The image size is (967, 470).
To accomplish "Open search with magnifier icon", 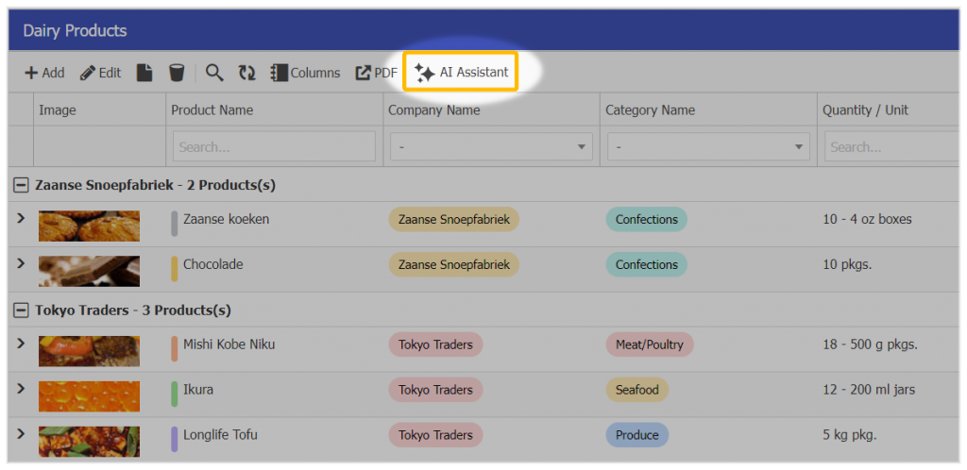I will [x=214, y=73].
